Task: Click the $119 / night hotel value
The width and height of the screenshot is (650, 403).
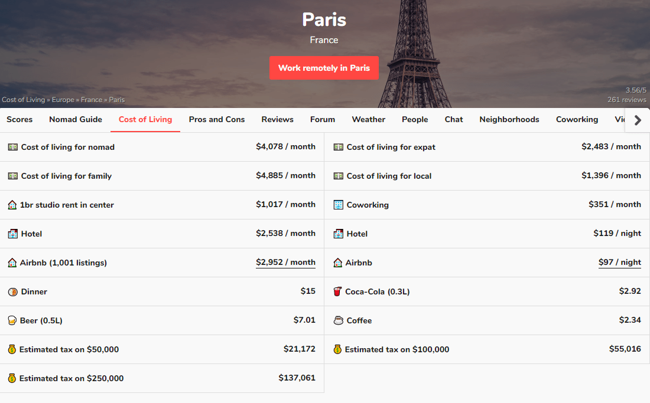Action: [x=617, y=233]
